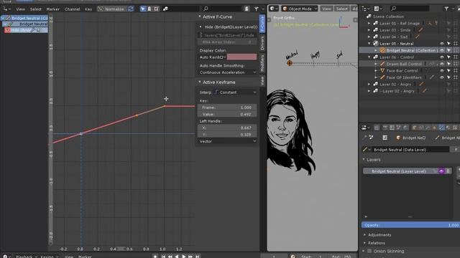Screen dimensions: 460x258
Task: Expand Layer 03 - Smile collection
Action: pyautogui.click(x=369, y=30)
